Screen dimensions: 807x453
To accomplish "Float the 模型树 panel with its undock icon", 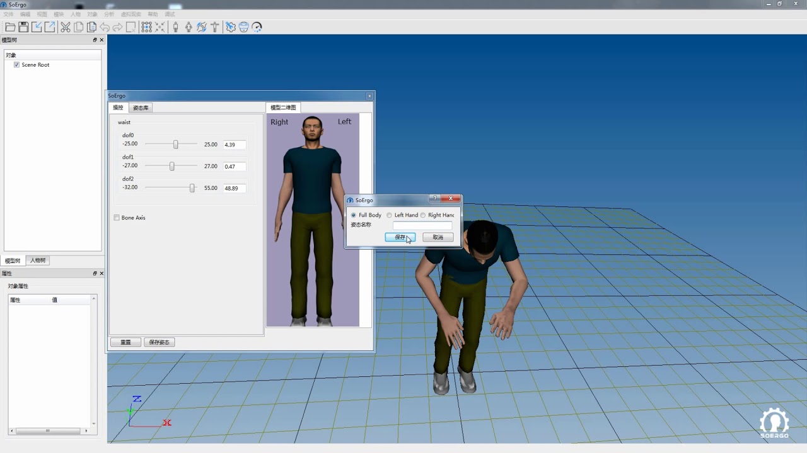I will click(95, 40).
